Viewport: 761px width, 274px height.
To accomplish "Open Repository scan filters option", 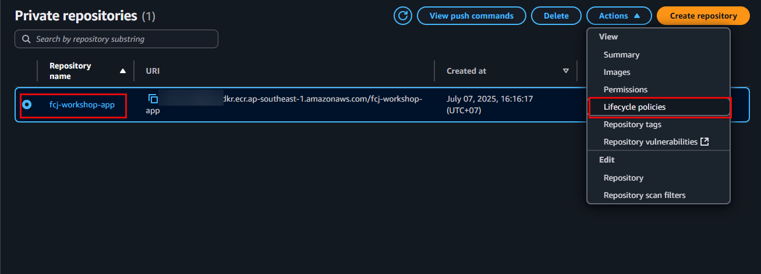I will coord(644,195).
